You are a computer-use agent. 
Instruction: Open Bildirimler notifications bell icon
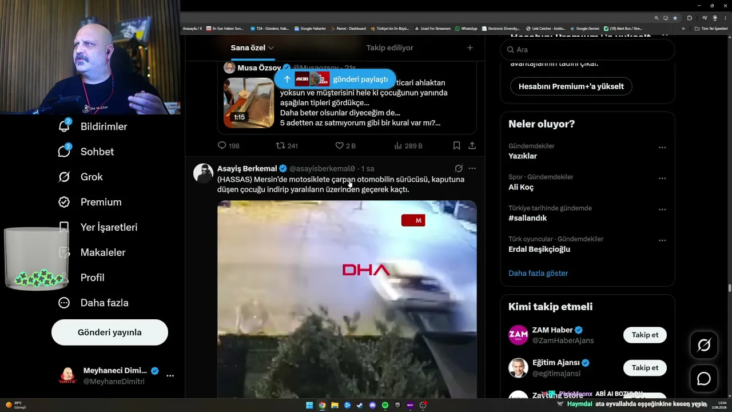point(65,126)
